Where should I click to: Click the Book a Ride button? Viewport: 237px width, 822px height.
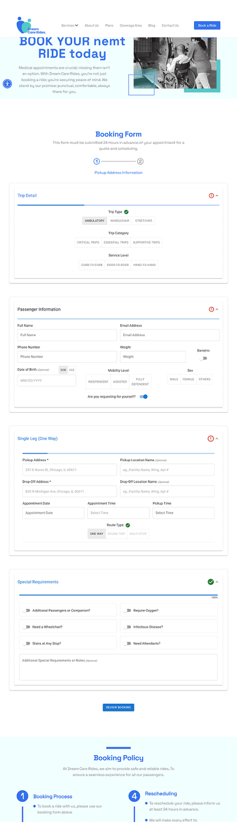point(207,25)
